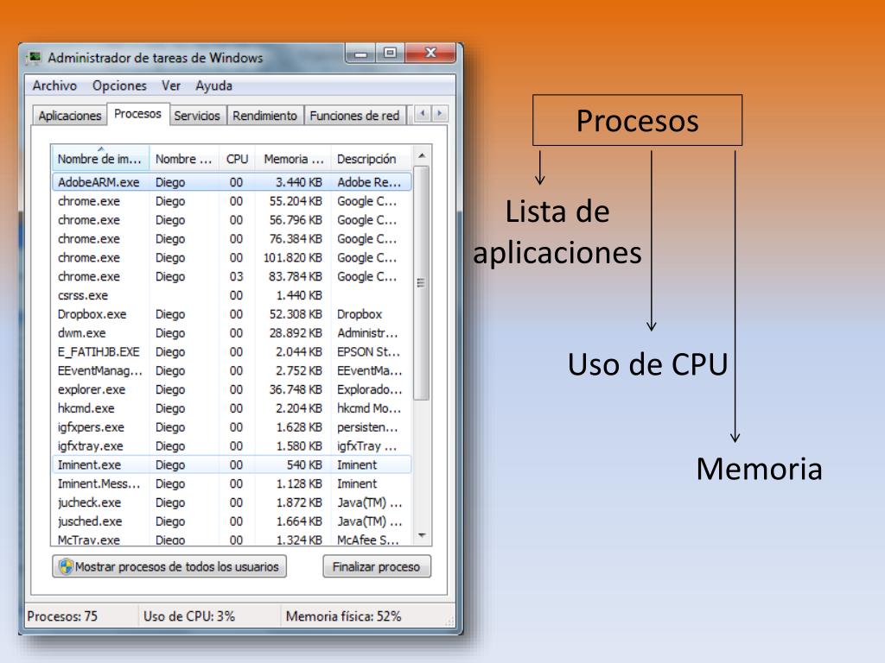Sort by the CPU column header

pos(237,159)
